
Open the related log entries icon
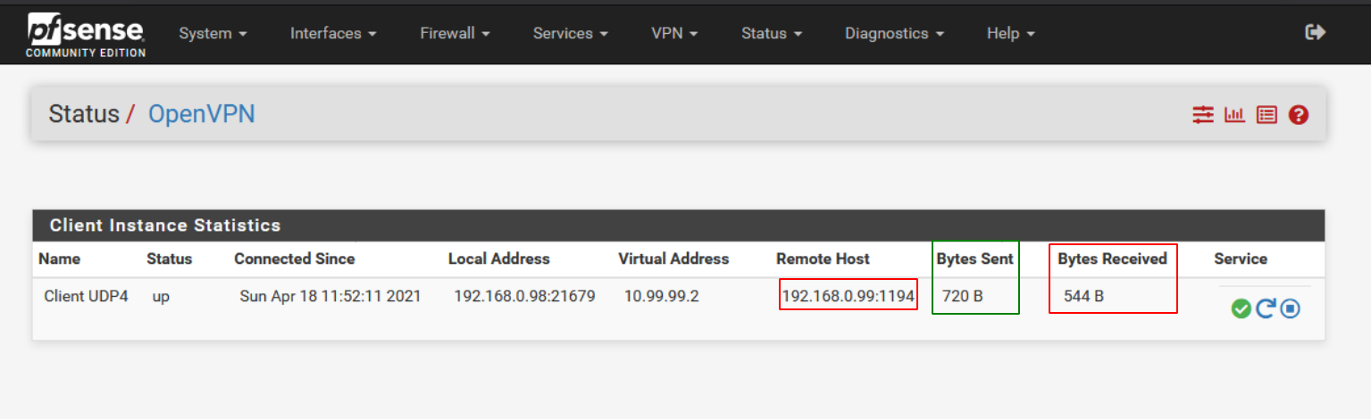click(x=1267, y=115)
